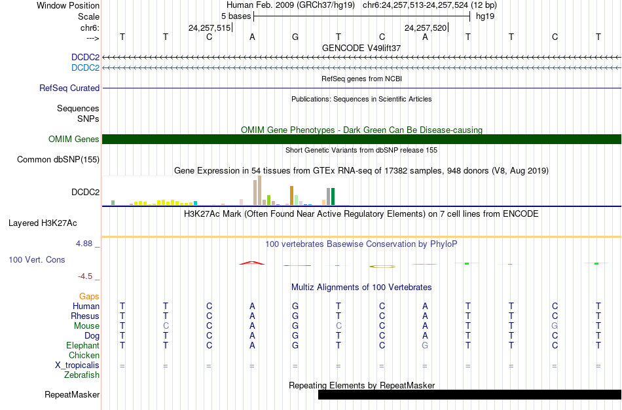This screenshot has height=410, width=622.
Task: Click the Mouse species label
Action: 86,326
